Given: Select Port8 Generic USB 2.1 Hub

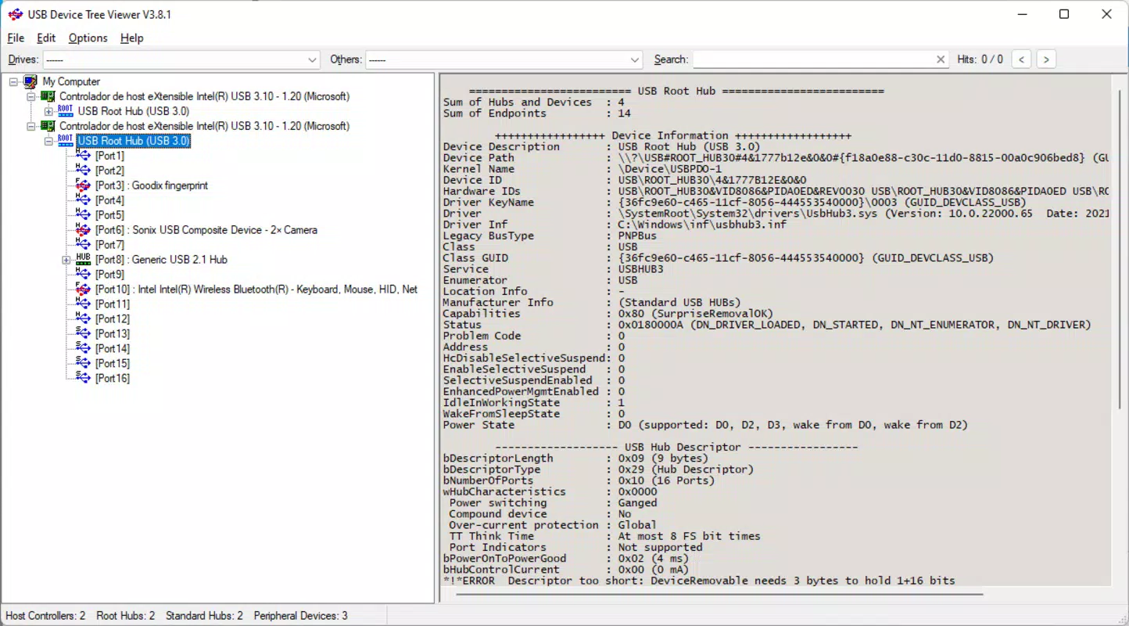Looking at the screenshot, I should tap(161, 260).
